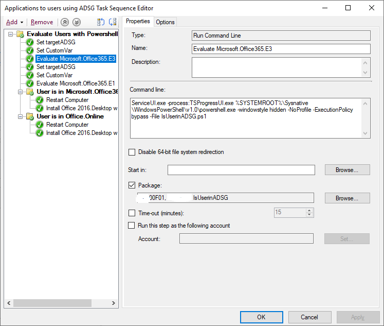Select Restart Computer under Microsoft.Office365 group
This screenshot has width=384, height=326.
coord(67,100)
